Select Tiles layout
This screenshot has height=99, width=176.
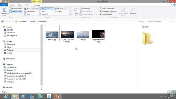[x=27, y=14]
